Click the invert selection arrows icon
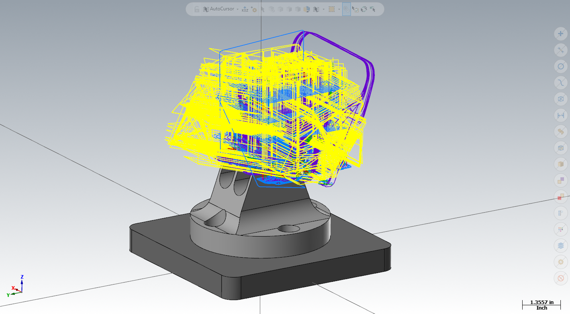This screenshot has width=570, height=314. point(364,9)
